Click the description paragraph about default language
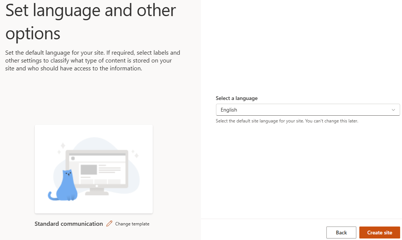This screenshot has height=240, width=402. click(92, 61)
